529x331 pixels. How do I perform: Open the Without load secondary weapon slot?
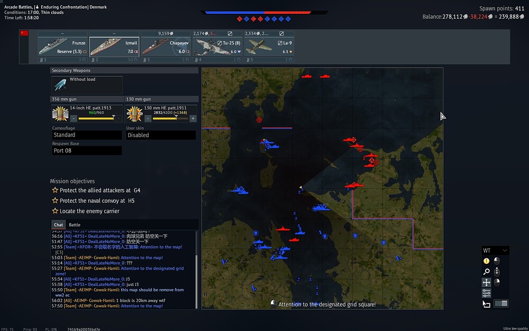(x=87, y=85)
